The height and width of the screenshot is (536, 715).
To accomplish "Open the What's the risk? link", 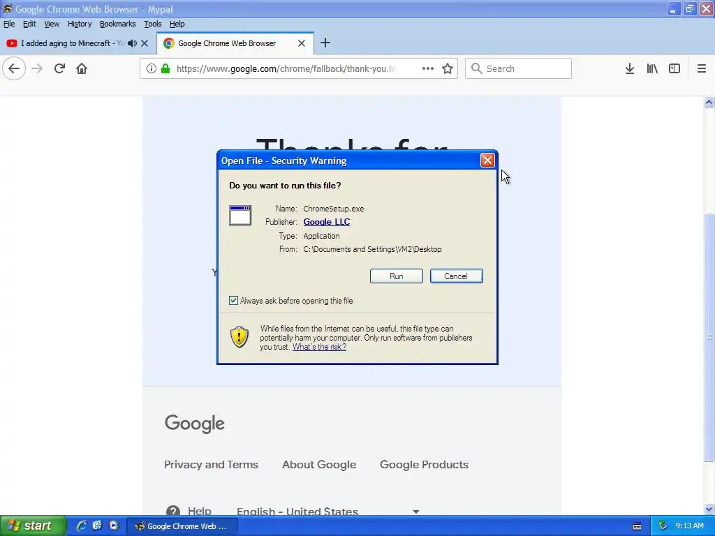I will 319,347.
